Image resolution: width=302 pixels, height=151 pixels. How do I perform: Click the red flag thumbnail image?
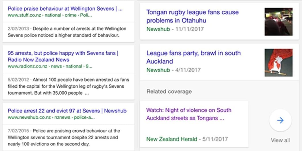coord(278,62)
